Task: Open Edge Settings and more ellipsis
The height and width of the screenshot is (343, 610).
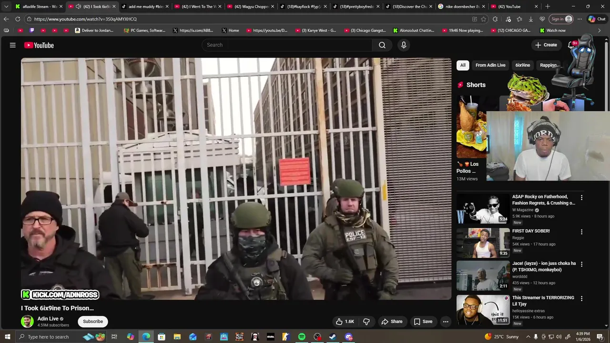Action: pyautogui.click(x=579, y=19)
